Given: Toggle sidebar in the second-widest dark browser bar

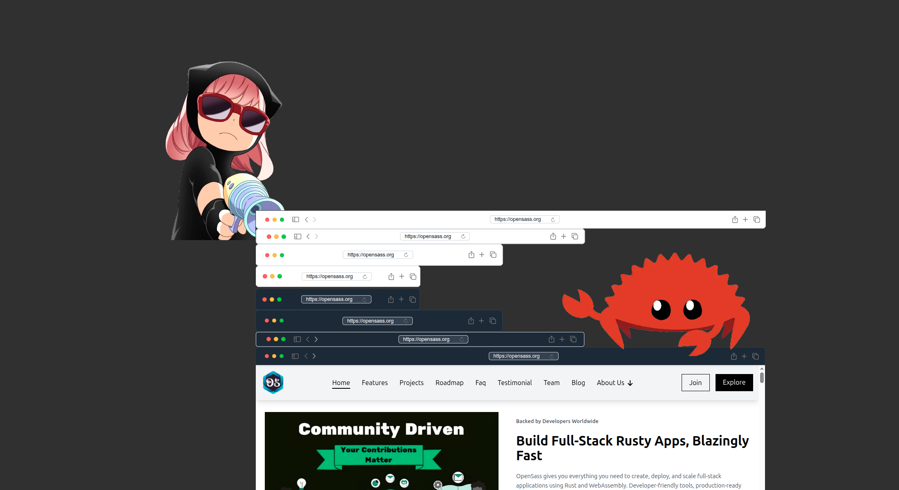Looking at the screenshot, I should click(x=297, y=339).
